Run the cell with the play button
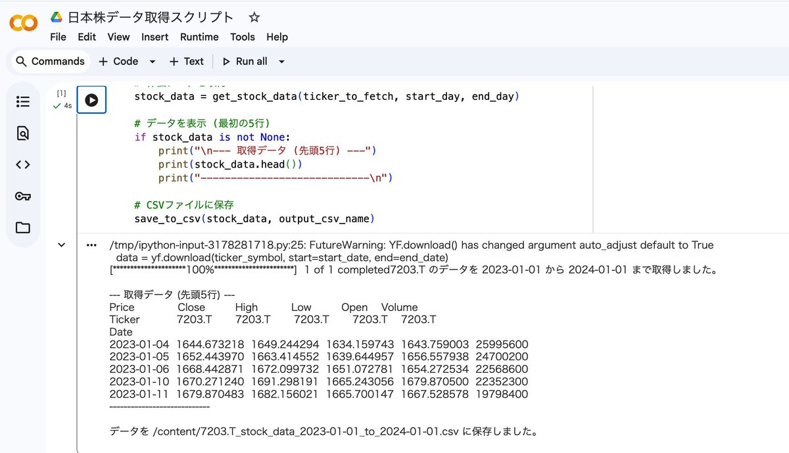The width and height of the screenshot is (789, 453). [91, 101]
